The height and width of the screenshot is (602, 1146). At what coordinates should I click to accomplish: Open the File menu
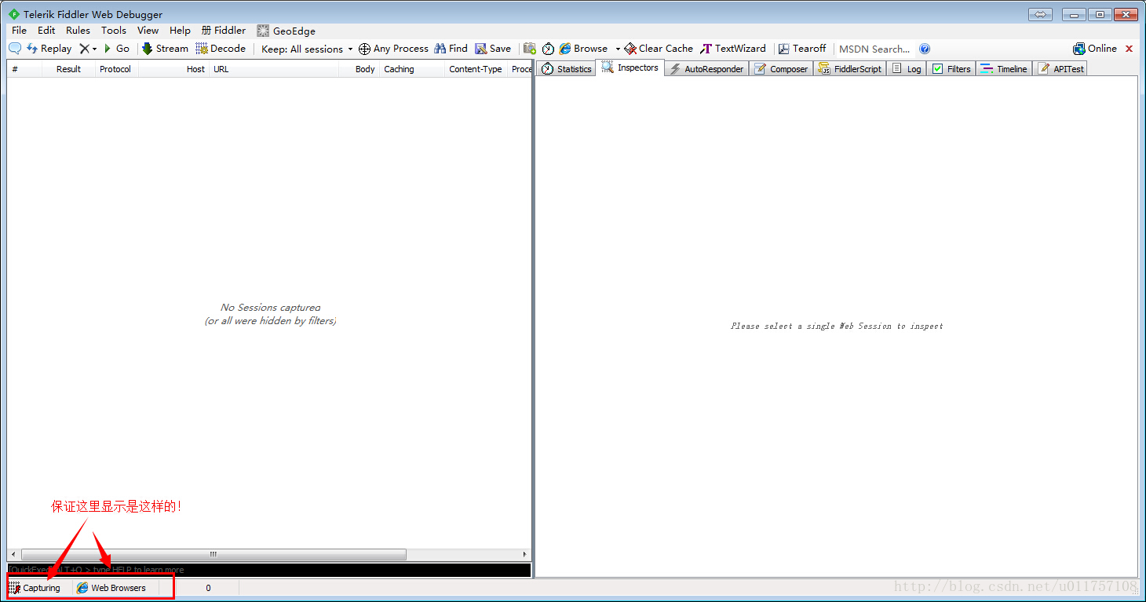point(20,31)
